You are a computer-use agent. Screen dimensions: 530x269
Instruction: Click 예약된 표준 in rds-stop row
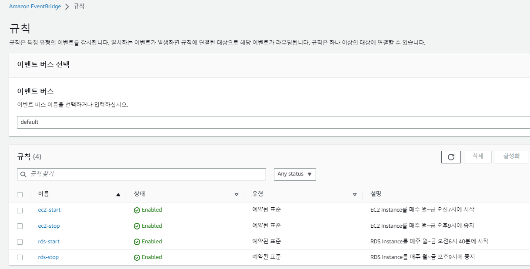click(267, 257)
